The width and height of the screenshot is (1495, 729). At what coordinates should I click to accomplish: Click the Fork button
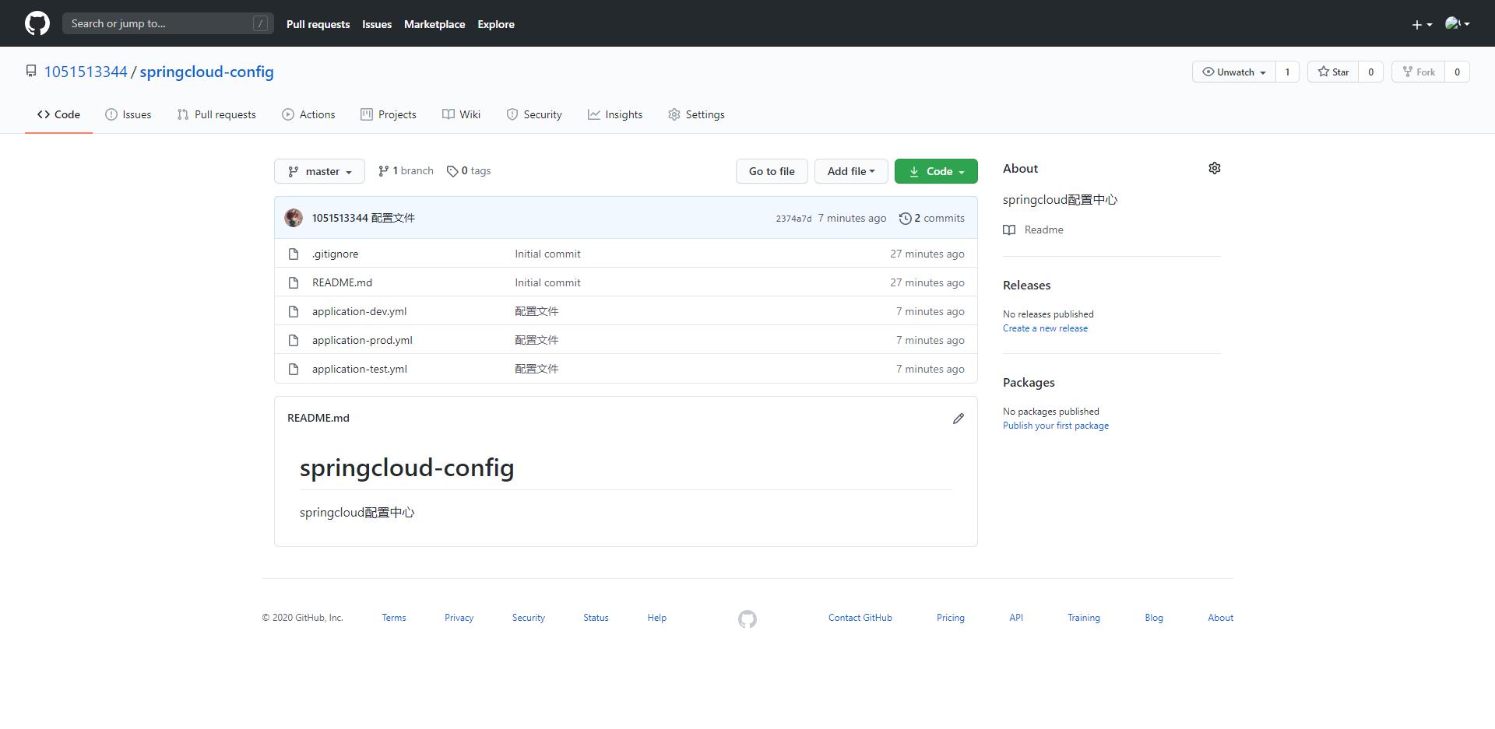[x=1419, y=72]
